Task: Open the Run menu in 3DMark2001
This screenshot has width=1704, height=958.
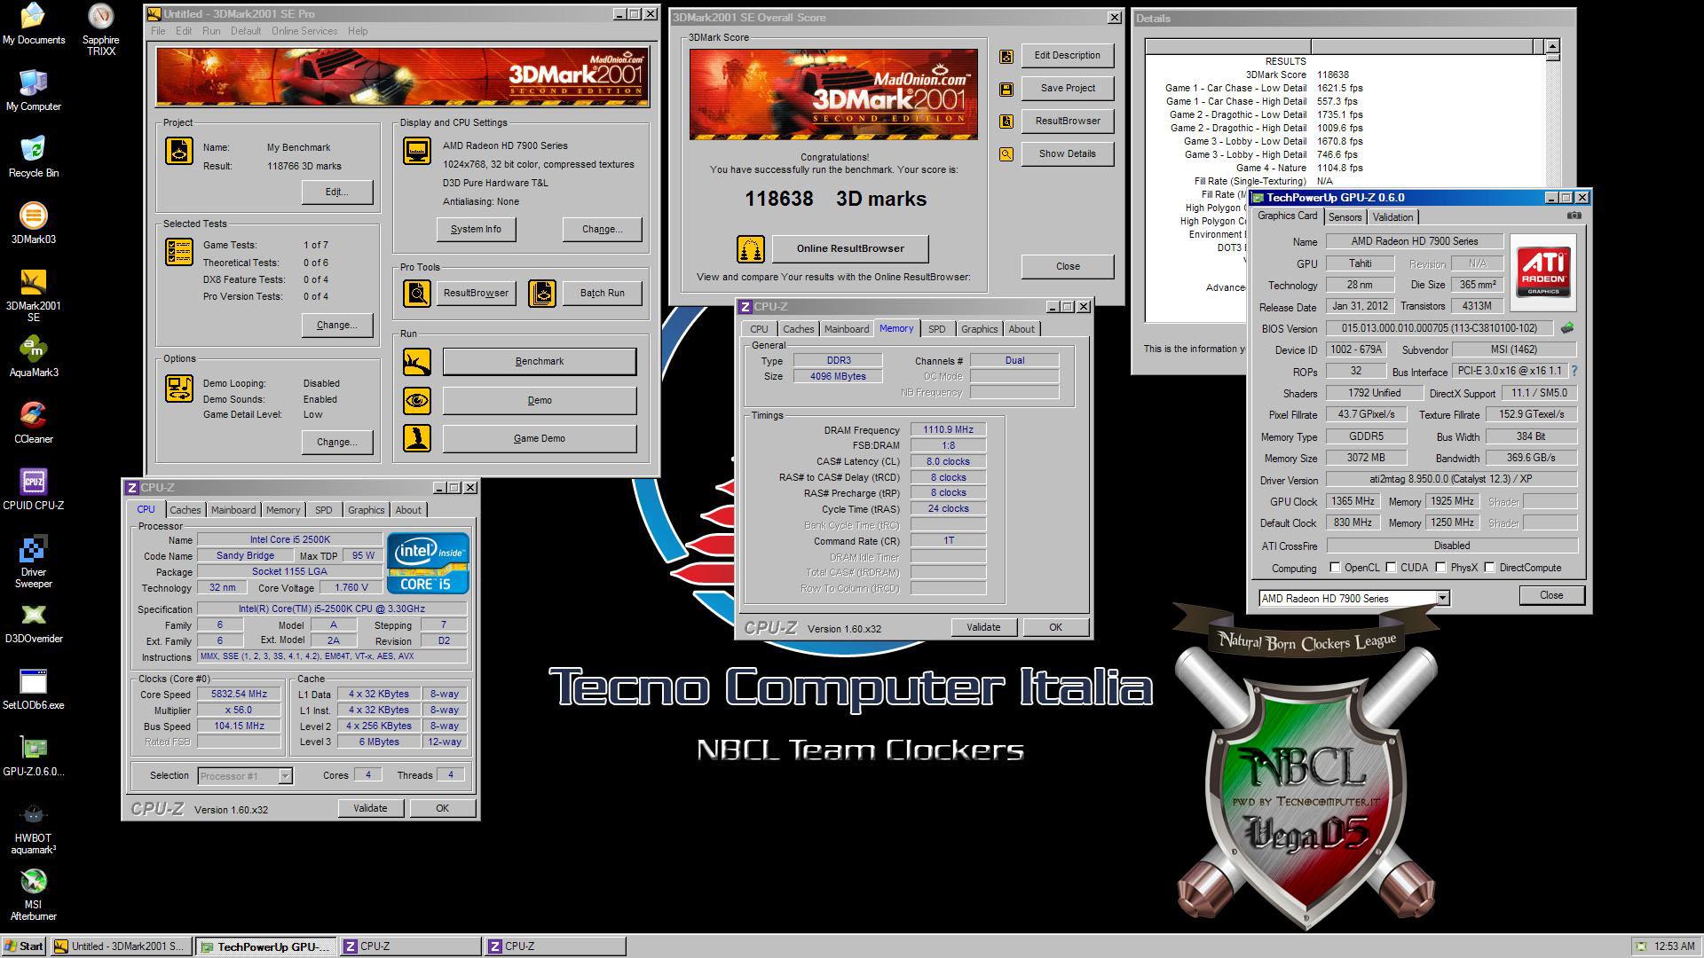Action: pos(211,31)
